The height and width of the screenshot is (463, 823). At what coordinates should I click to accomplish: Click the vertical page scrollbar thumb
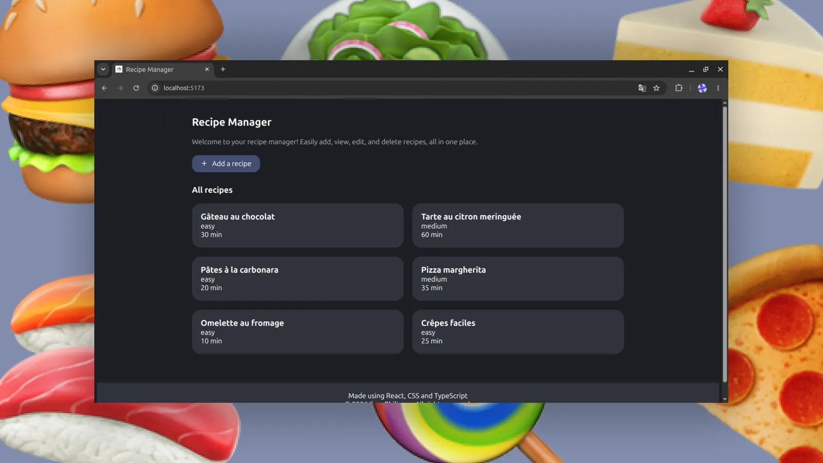[725, 244]
